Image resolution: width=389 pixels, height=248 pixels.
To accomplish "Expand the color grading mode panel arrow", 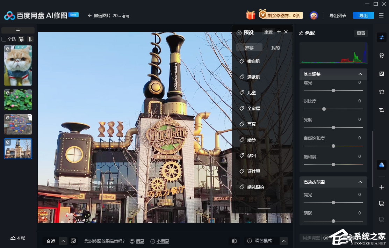I will (284, 241).
